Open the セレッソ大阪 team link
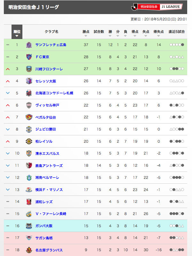This screenshot has width=192, height=256. [46, 81]
